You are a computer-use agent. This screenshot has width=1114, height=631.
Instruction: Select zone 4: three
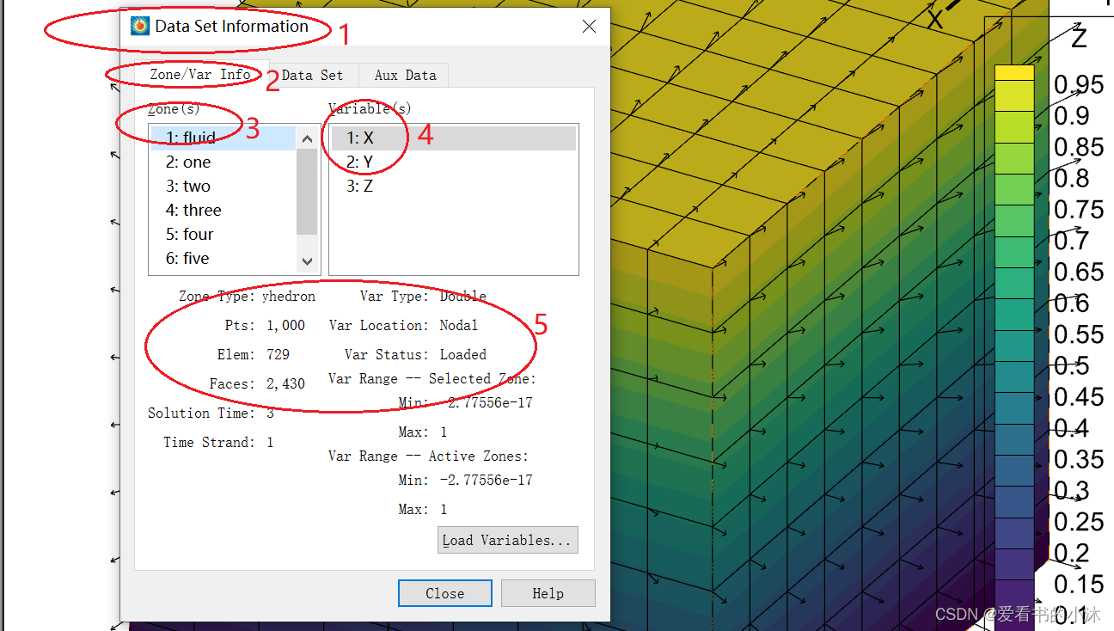tap(193, 211)
